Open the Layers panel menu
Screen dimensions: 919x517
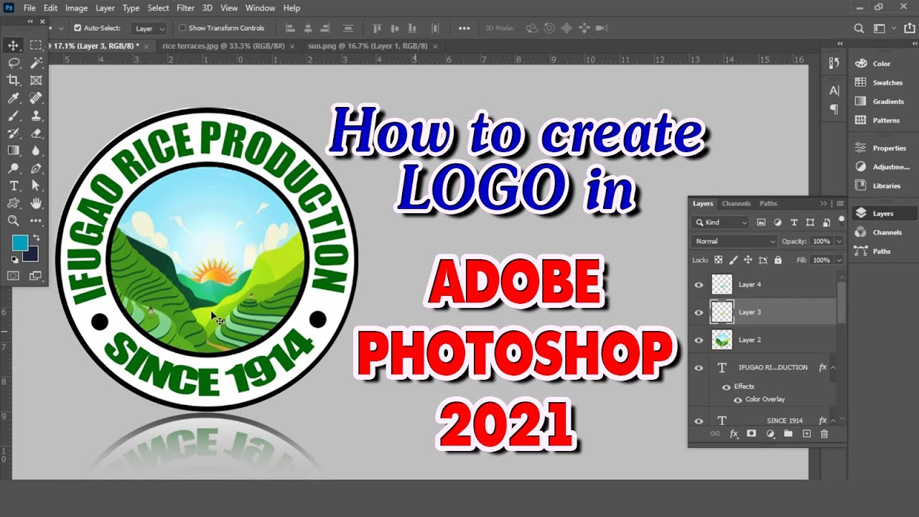[840, 204]
